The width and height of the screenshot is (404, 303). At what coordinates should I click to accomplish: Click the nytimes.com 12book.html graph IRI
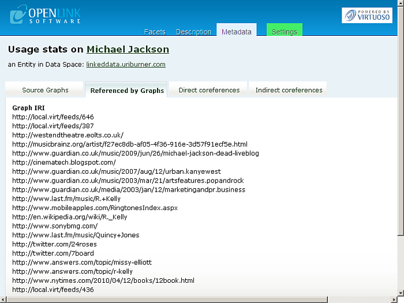pos(103,281)
